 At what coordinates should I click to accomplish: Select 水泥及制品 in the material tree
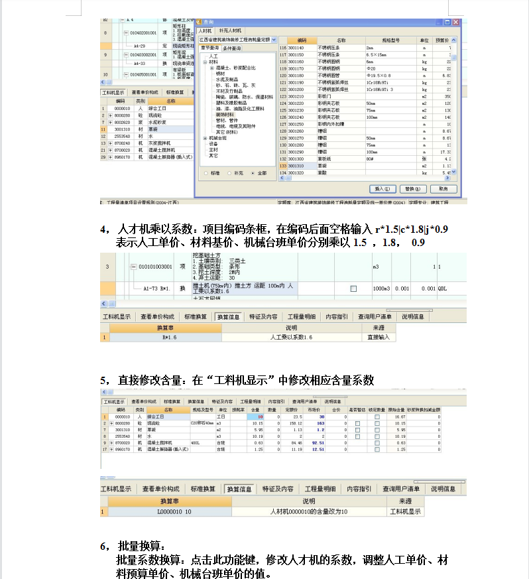(227, 80)
